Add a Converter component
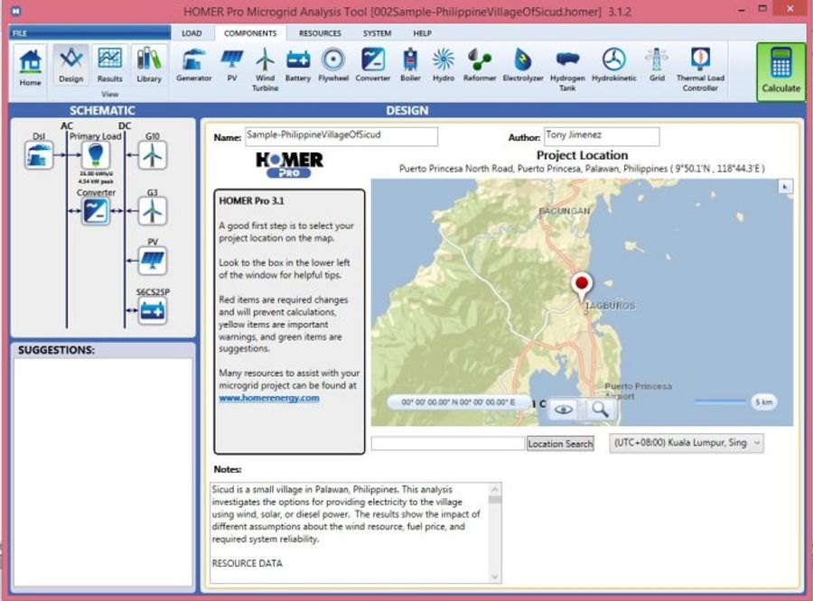The height and width of the screenshot is (601, 813). [x=373, y=63]
